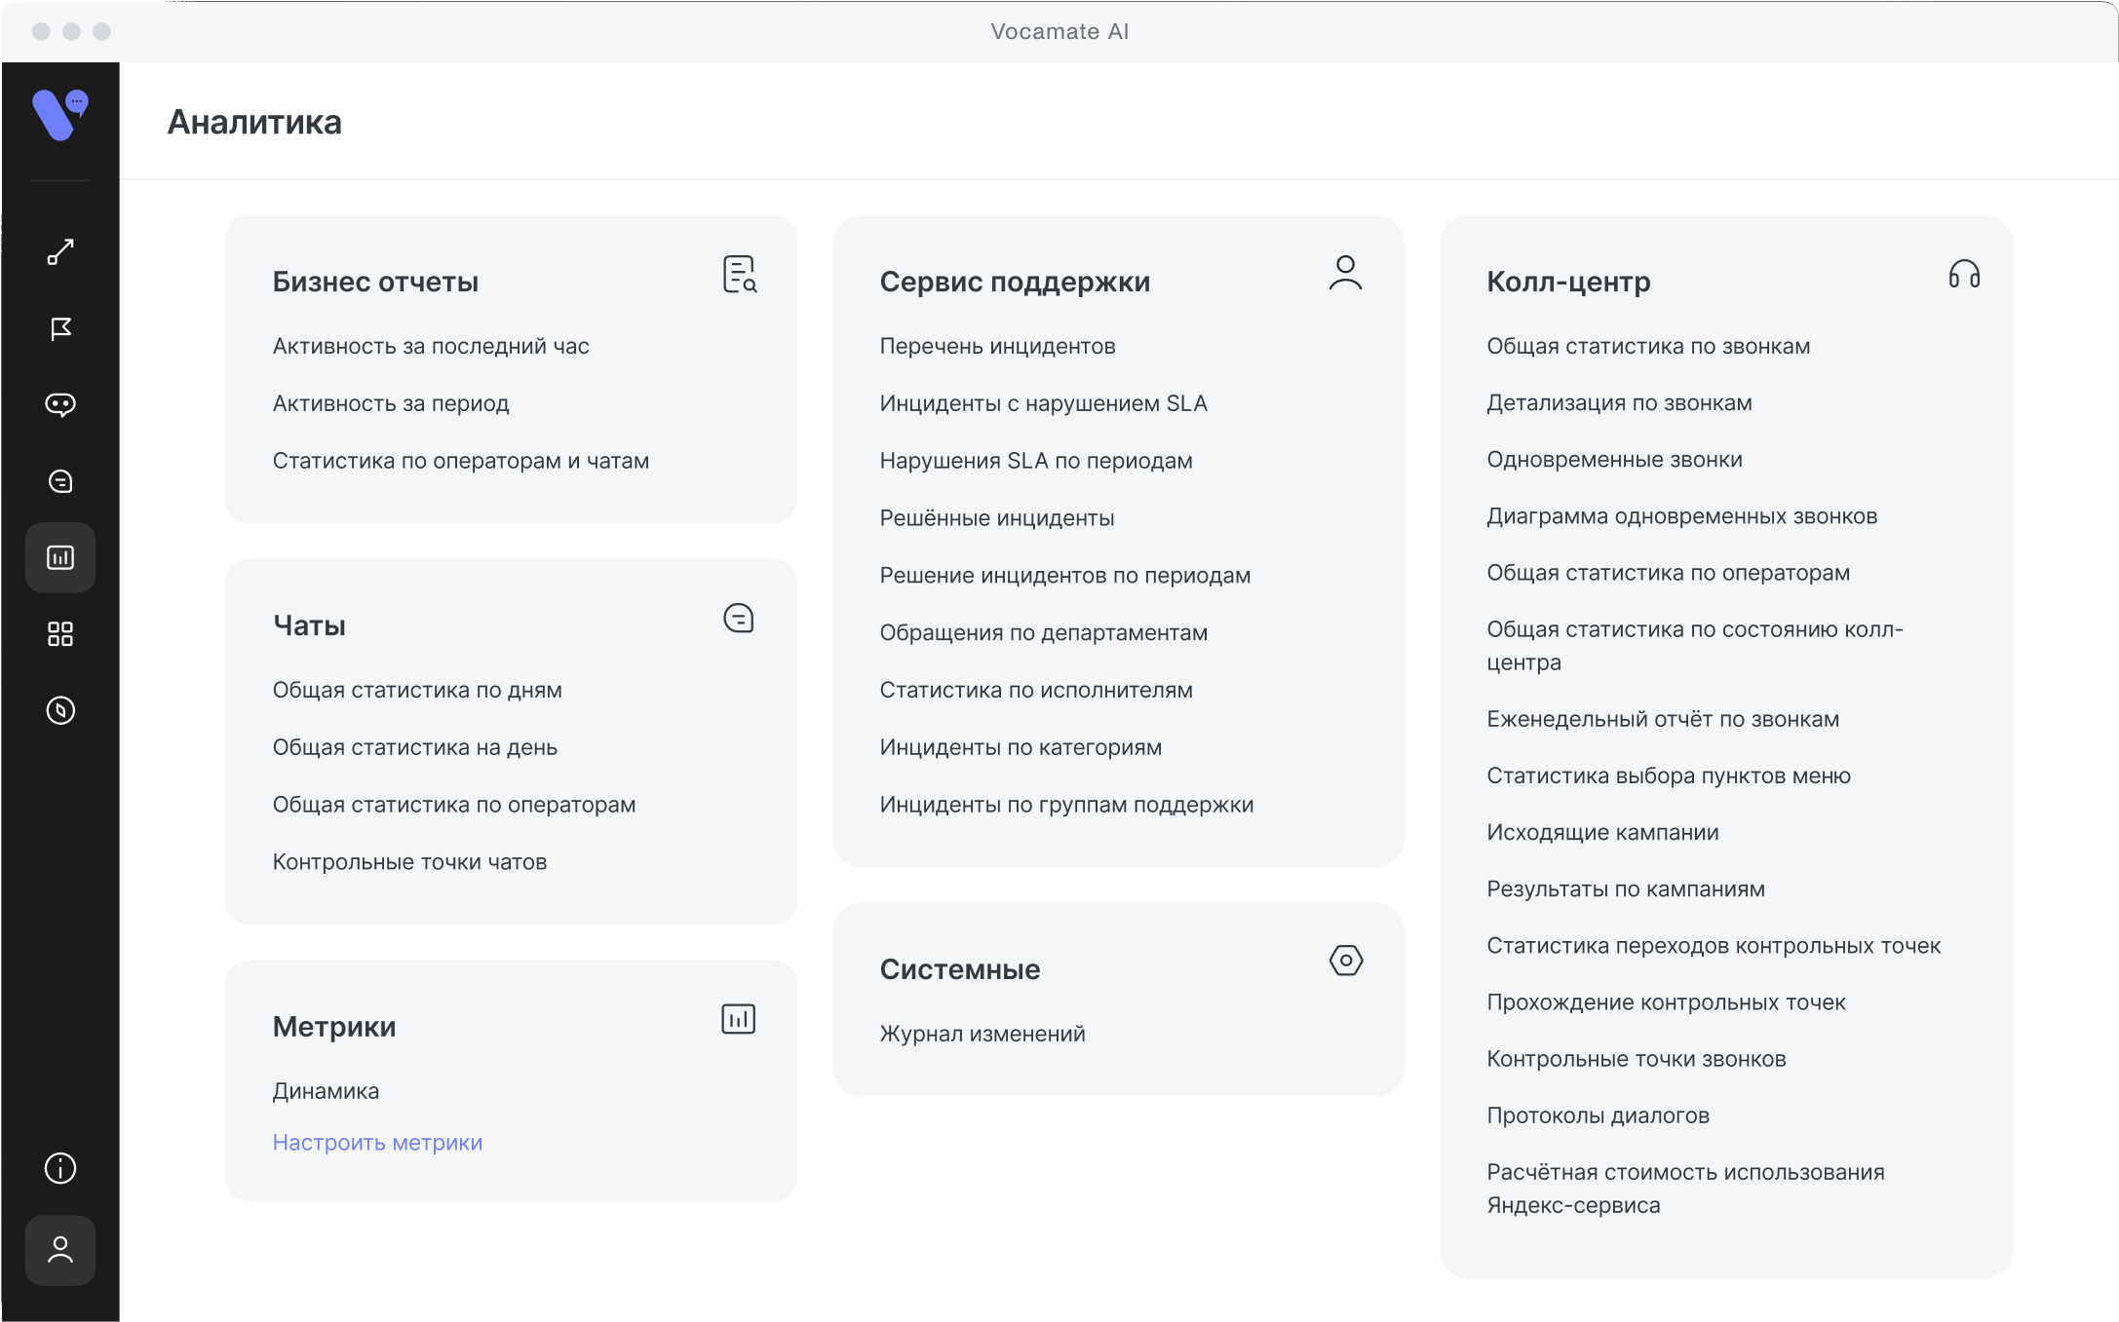The width and height of the screenshot is (2119, 1322).
Task: Select the flag icon in the sidebar
Action: coord(59,328)
